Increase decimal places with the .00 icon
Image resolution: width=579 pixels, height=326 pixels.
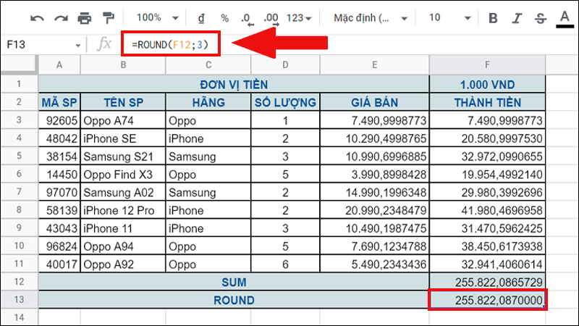pos(271,17)
